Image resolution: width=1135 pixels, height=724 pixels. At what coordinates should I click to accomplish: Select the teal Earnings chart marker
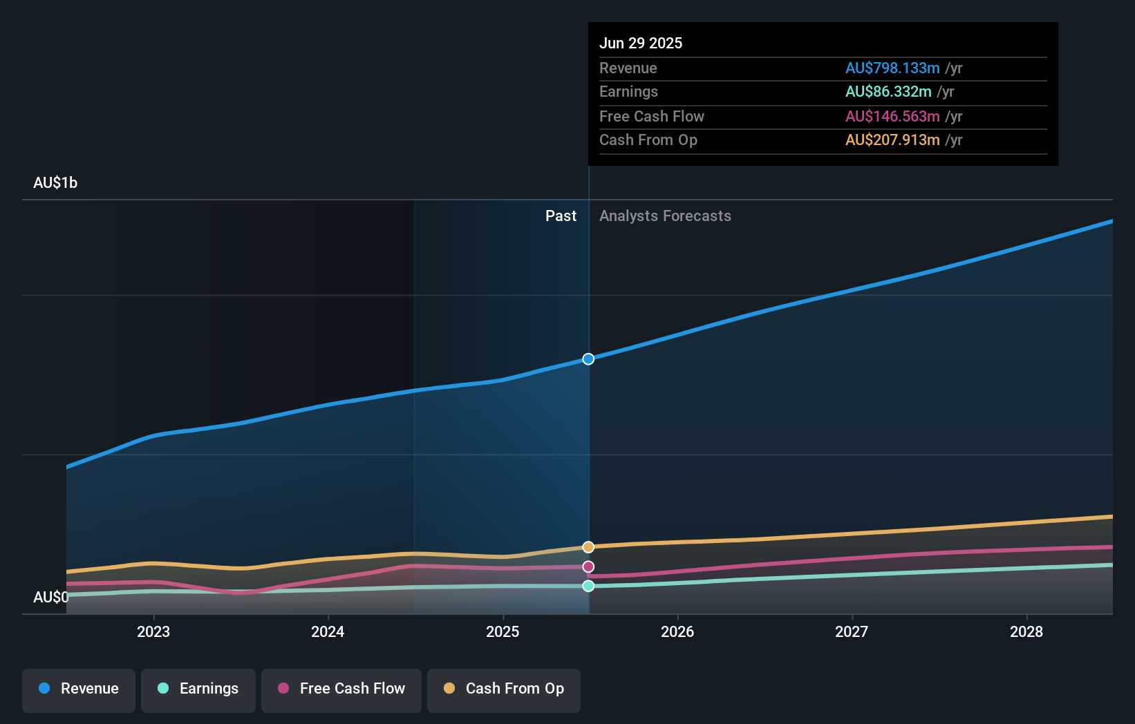click(x=588, y=587)
